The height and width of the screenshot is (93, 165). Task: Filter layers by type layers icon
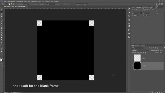coord(154,48)
